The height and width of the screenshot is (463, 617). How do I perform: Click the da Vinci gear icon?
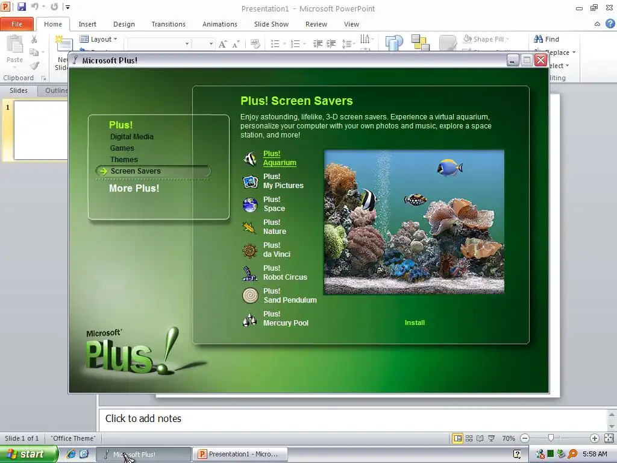[250, 250]
